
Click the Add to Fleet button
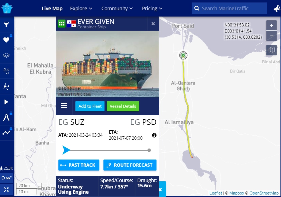point(90,106)
